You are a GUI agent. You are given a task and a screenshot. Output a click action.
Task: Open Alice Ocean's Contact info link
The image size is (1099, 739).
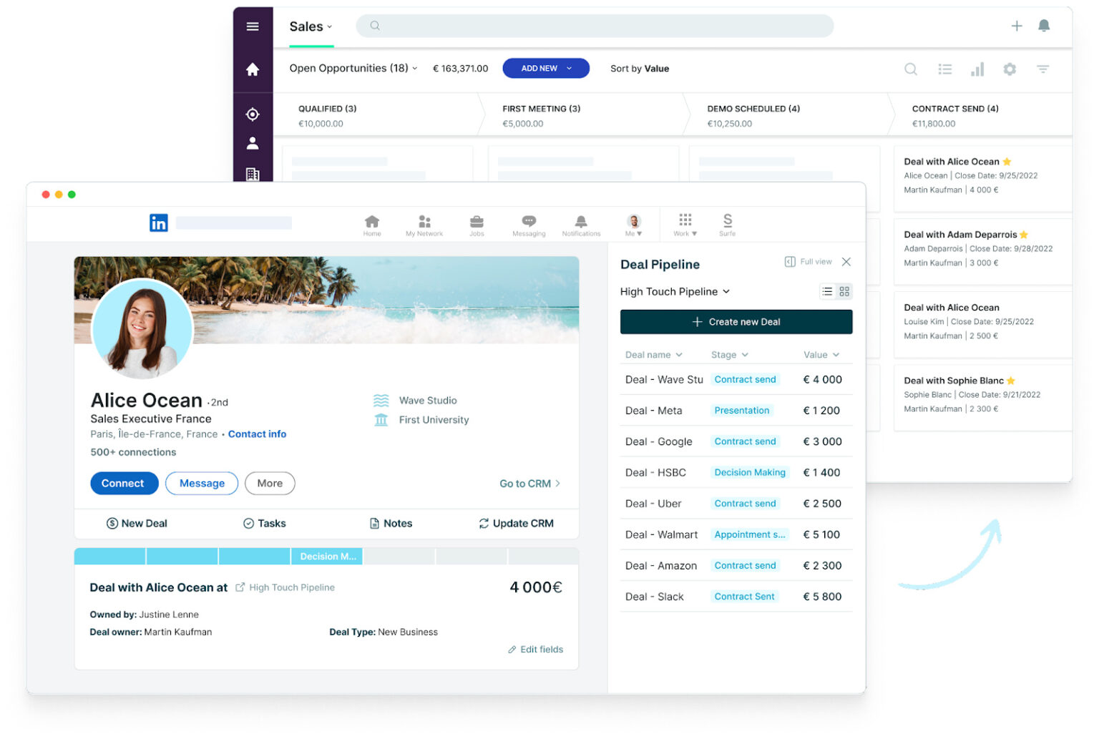(257, 434)
